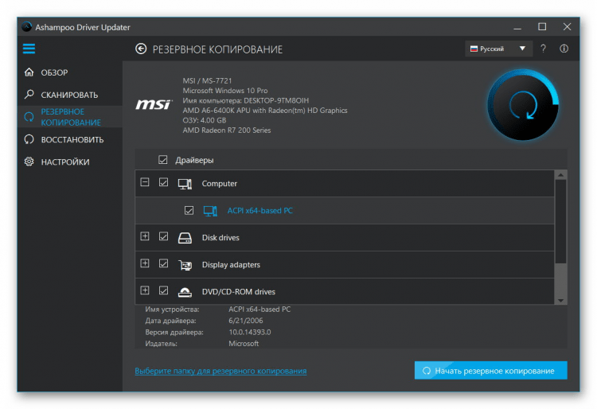Click the back arrow beside РЕЗЕРВНОЕ КОПИРОВАНИЕ
The width and height of the screenshot is (597, 409).
click(x=141, y=49)
